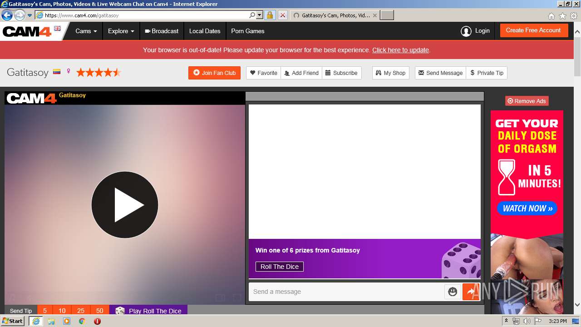
Task: Open the Porn Games menu item
Action: point(248,31)
